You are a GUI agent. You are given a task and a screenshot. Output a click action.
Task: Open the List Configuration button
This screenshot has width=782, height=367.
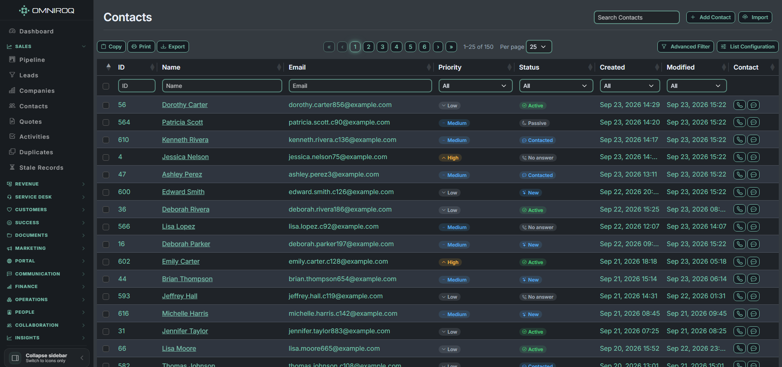tap(748, 47)
